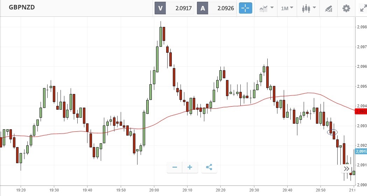Click the share chart icon
The height and width of the screenshot is (196, 367).
coord(209,167)
